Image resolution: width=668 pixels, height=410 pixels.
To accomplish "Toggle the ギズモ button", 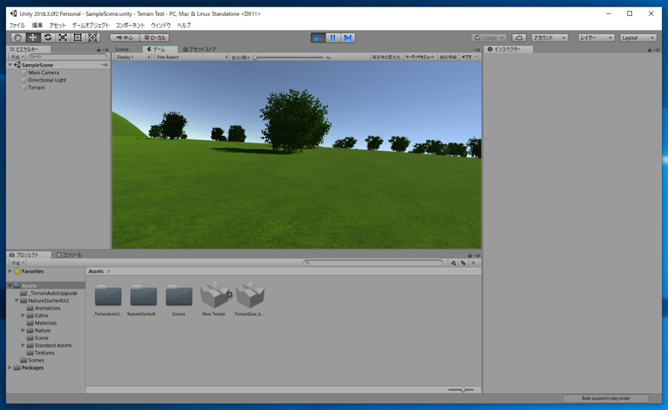I will (x=467, y=57).
